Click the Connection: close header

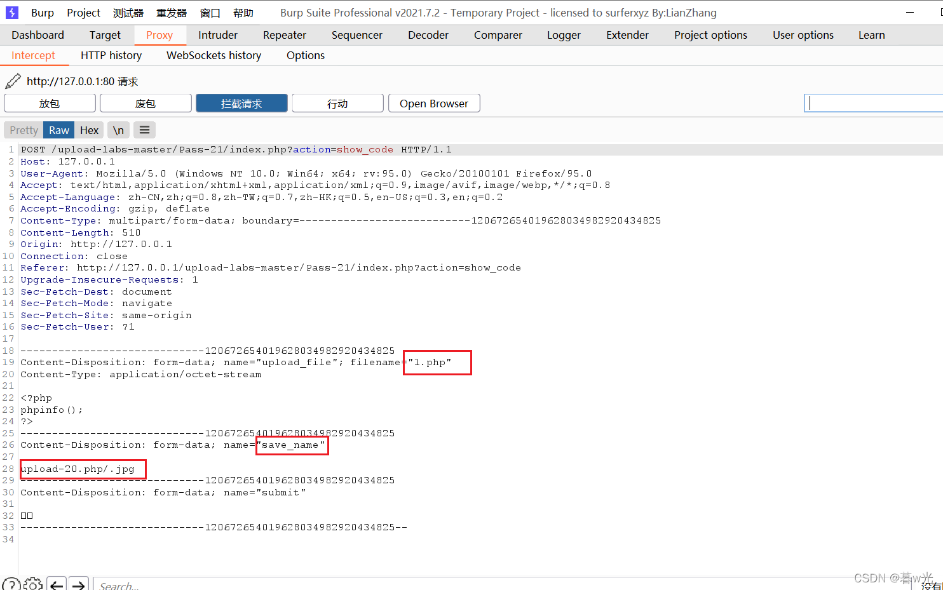click(74, 257)
